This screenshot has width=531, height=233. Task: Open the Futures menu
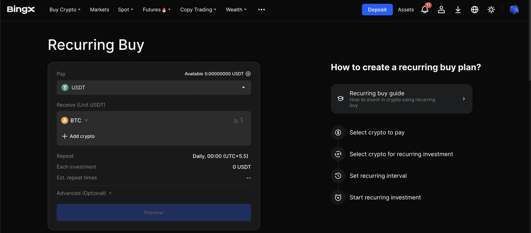coord(156,10)
